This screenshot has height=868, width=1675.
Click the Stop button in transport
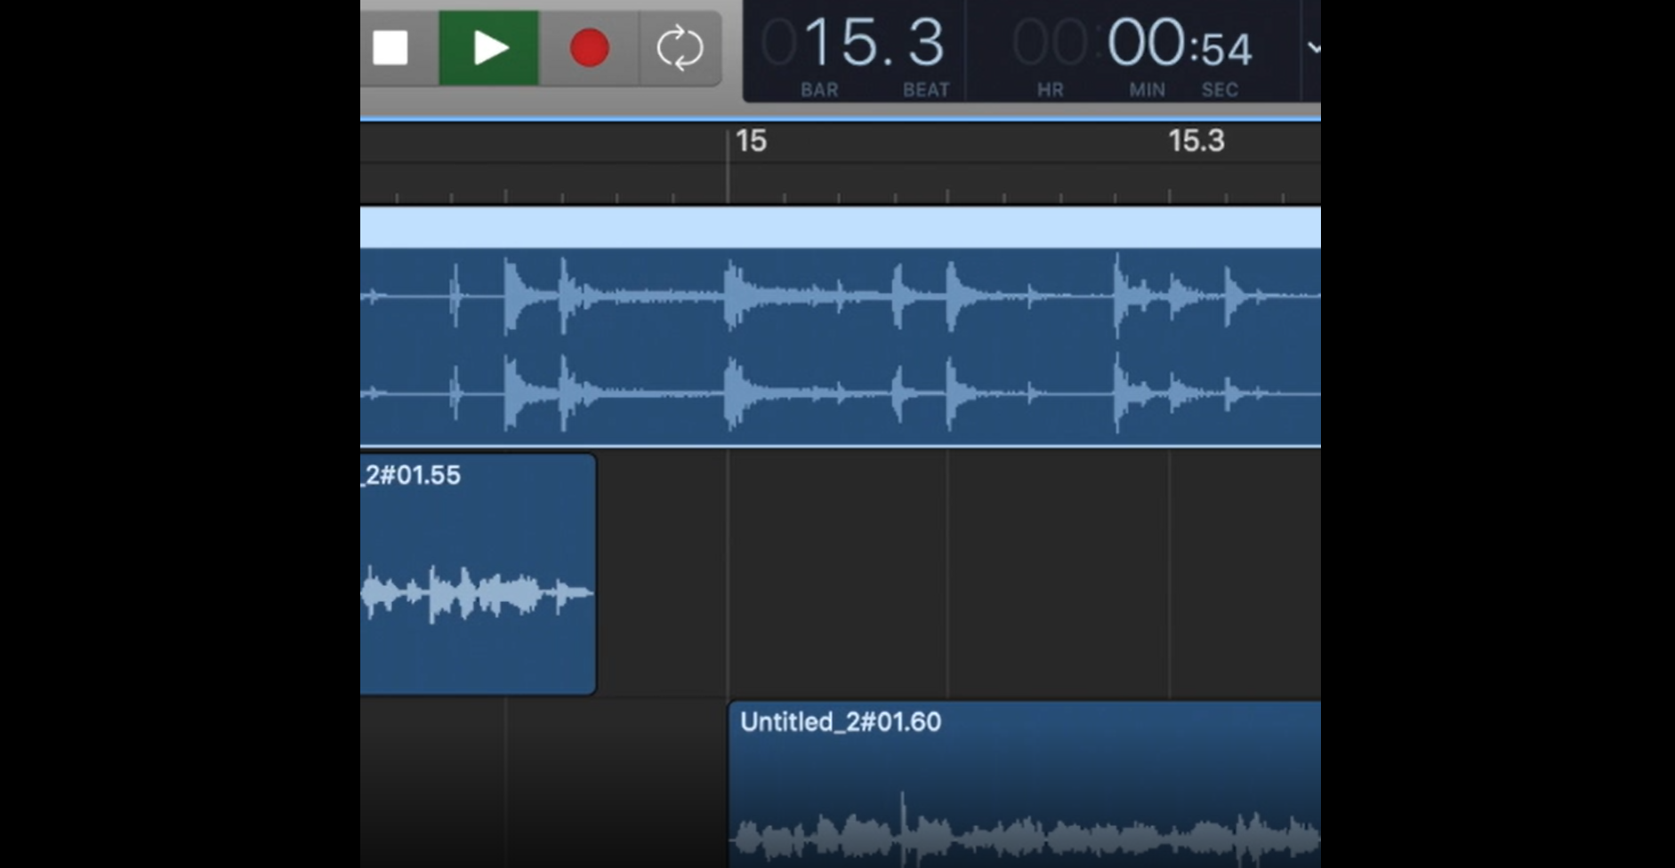[391, 48]
